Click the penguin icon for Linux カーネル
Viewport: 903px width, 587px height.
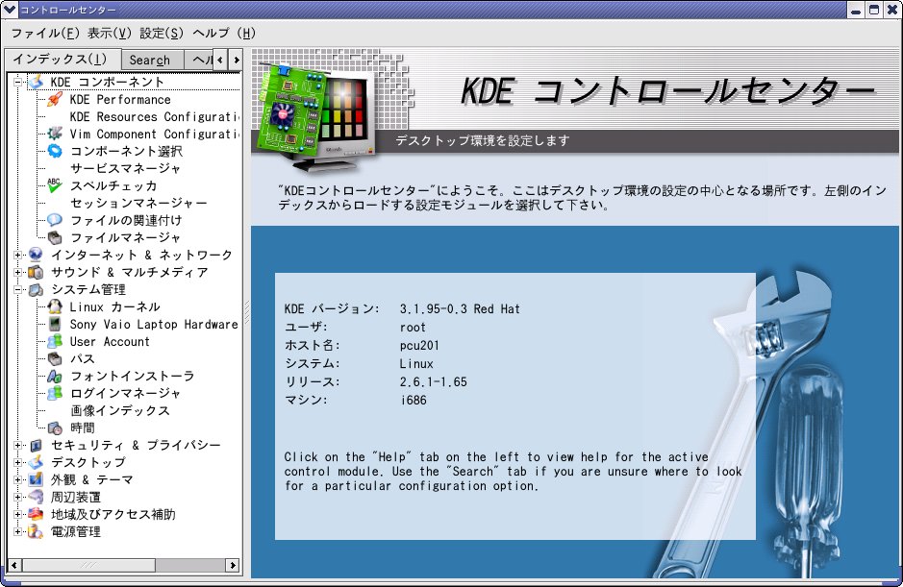pyautogui.click(x=55, y=306)
